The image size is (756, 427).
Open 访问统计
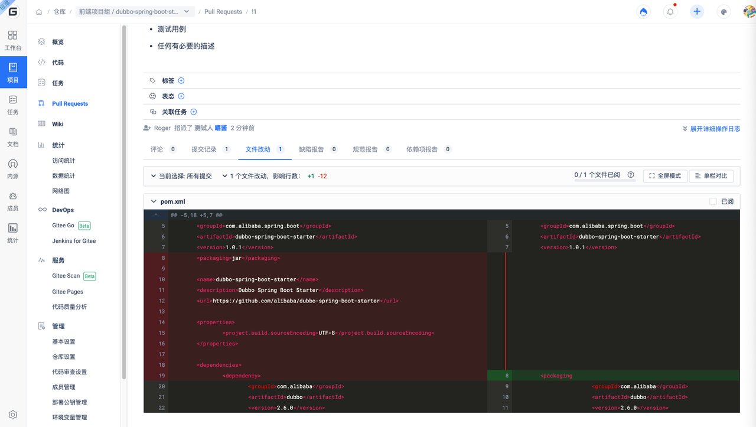[64, 161]
